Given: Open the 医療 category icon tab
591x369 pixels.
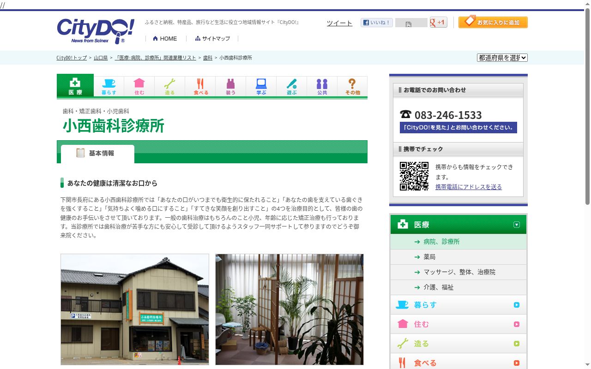Looking at the screenshot, I should 75,85.
